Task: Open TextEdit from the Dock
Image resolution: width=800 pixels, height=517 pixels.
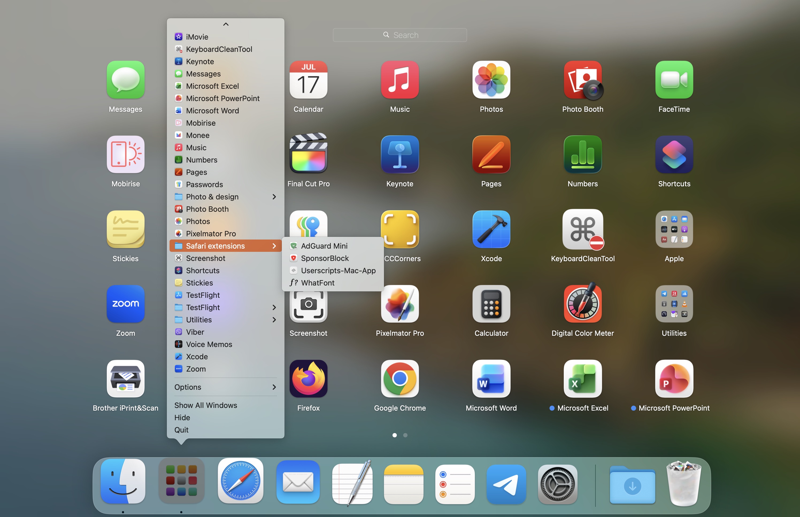Action: (x=352, y=483)
